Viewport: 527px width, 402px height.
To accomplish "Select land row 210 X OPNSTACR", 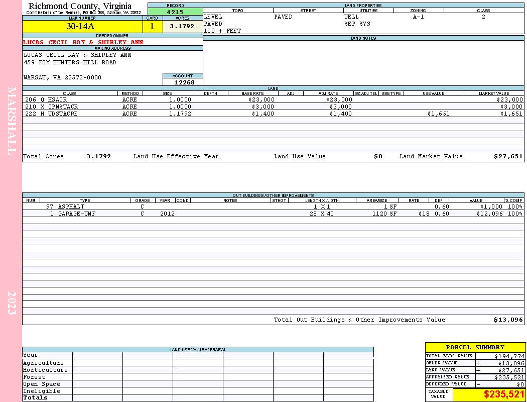I will (273, 107).
